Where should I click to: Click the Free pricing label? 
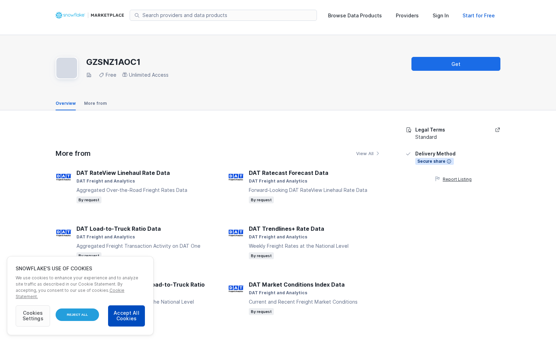point(111,75)
